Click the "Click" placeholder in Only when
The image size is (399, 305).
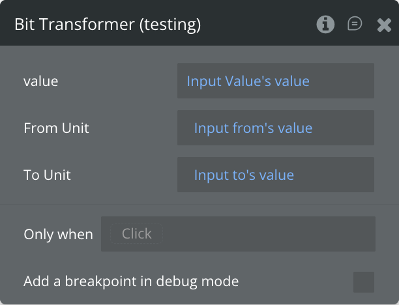(x=137, y=234)
